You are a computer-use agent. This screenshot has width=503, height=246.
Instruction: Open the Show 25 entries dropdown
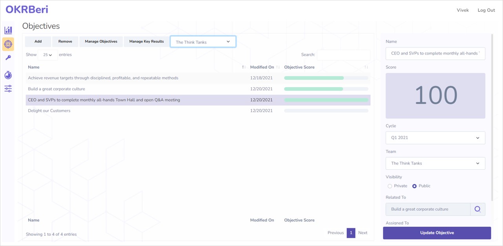point(48,55)
